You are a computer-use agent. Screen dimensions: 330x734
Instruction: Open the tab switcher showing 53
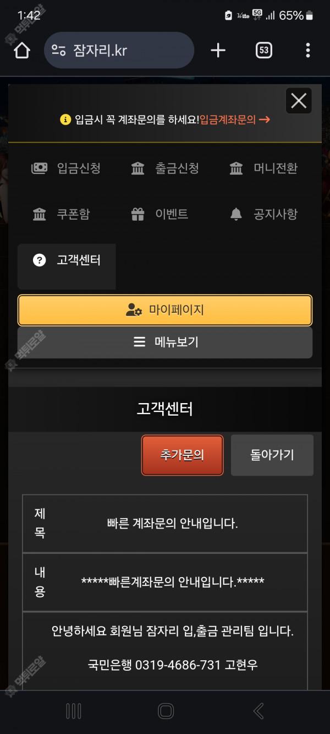click(264, 51)
